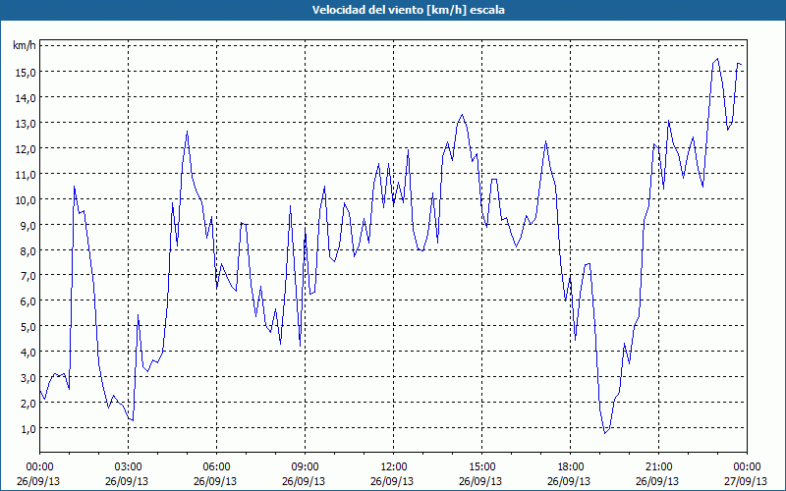Select the 13,0 y-axis value
This screenshot has width=786, height=491.
[26, 124]
